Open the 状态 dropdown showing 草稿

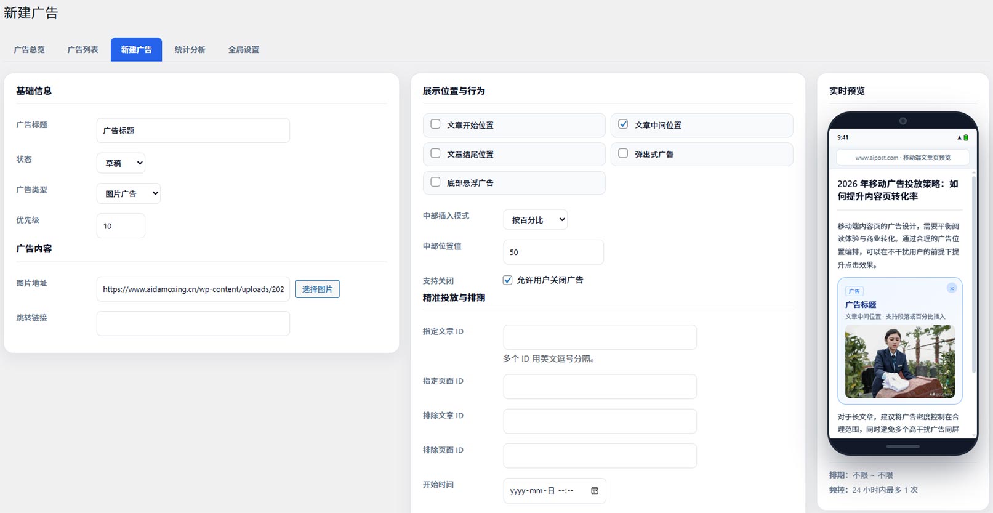point(121,163)
